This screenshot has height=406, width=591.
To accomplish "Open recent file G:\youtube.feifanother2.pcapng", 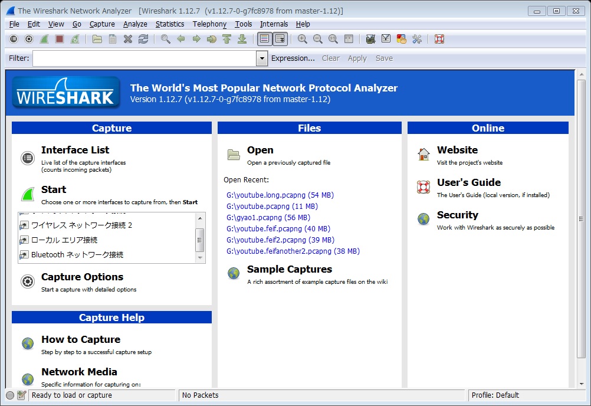I will (293, 251).
